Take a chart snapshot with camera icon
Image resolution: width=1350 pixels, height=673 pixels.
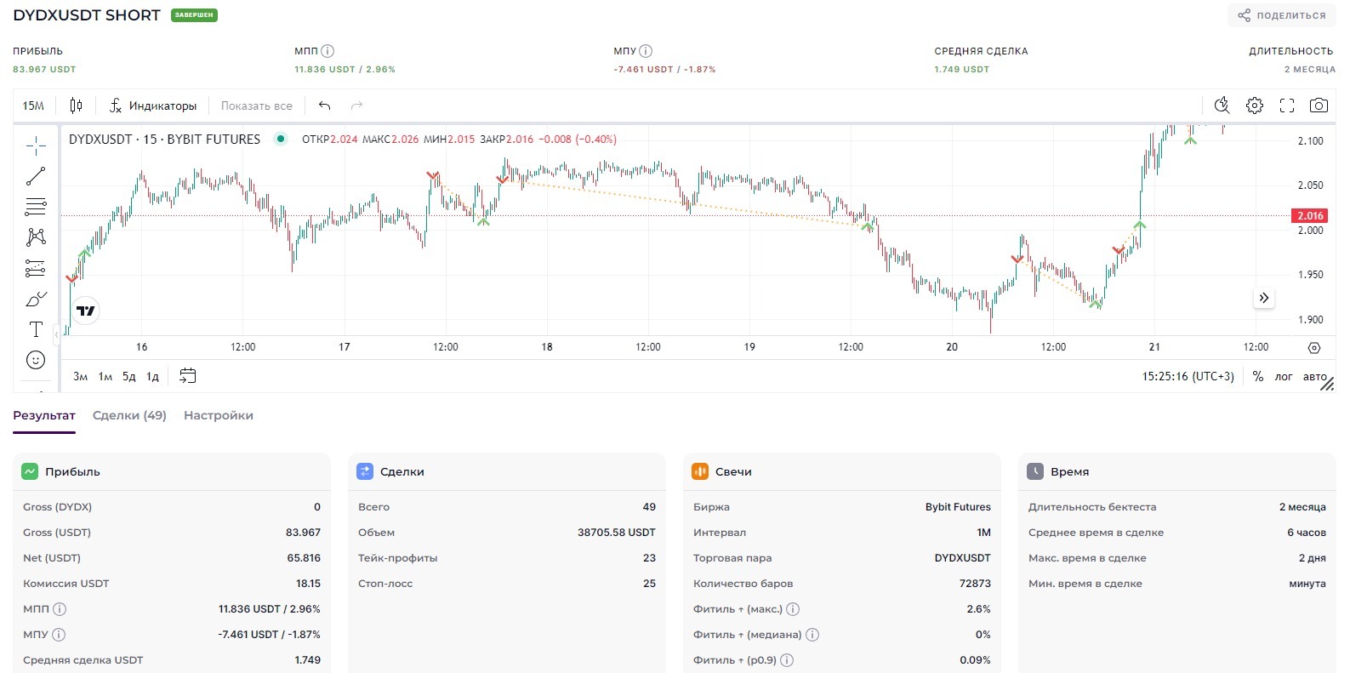(1319, 106)
